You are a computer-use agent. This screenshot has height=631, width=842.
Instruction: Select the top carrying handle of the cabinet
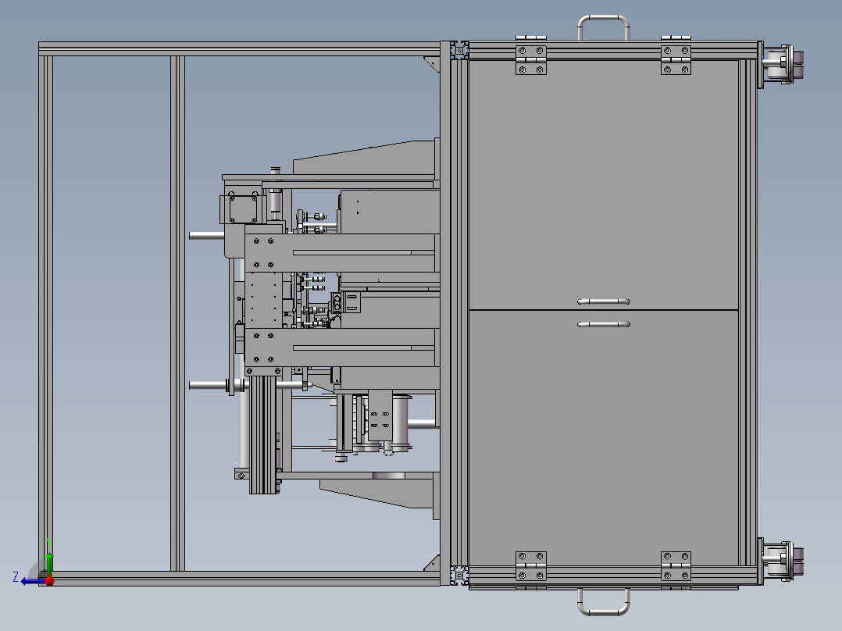tap(604, 27)
